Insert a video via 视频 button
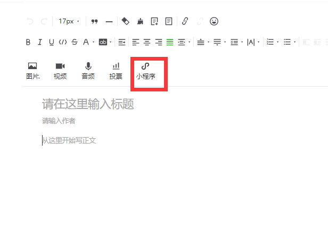The image size is (328, 244). pos(60,71)
